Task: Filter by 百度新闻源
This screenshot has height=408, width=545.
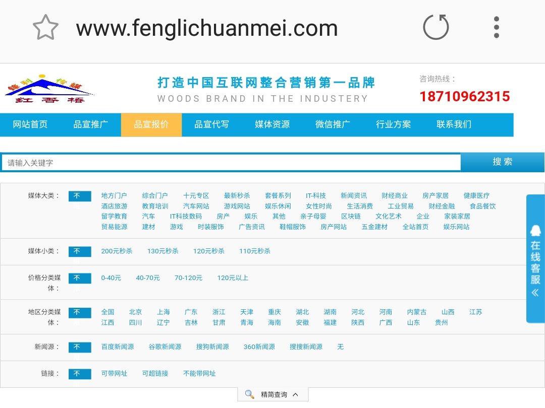Action: (118, 347)
